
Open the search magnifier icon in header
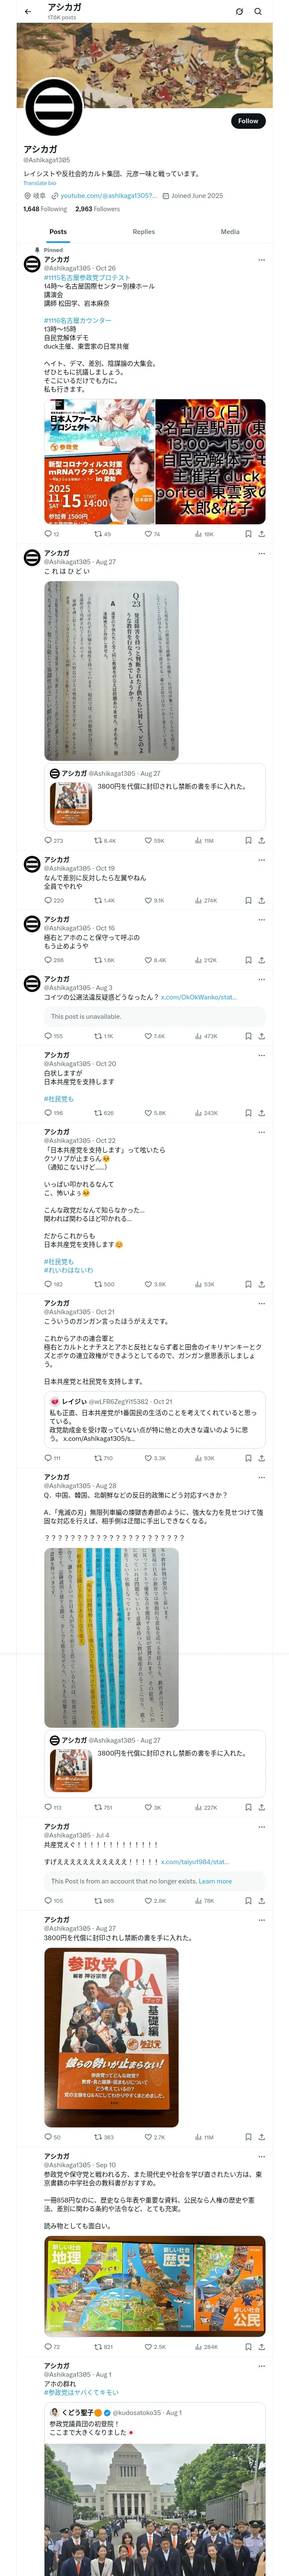tap(258, 12)
